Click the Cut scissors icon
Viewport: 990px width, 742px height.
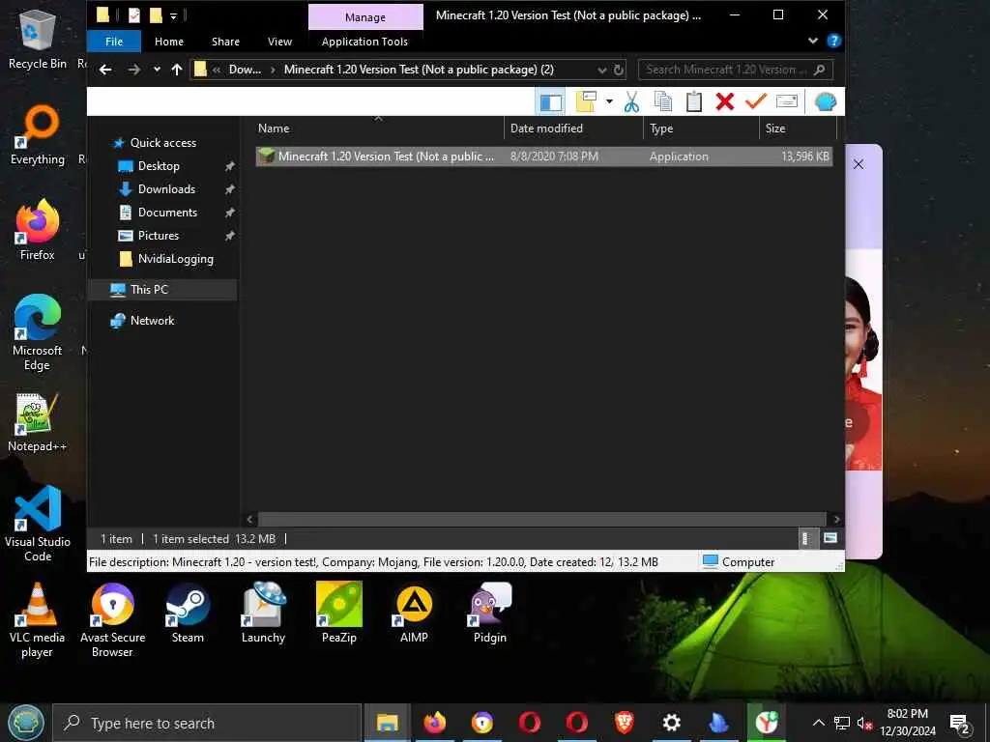[631, 101]
